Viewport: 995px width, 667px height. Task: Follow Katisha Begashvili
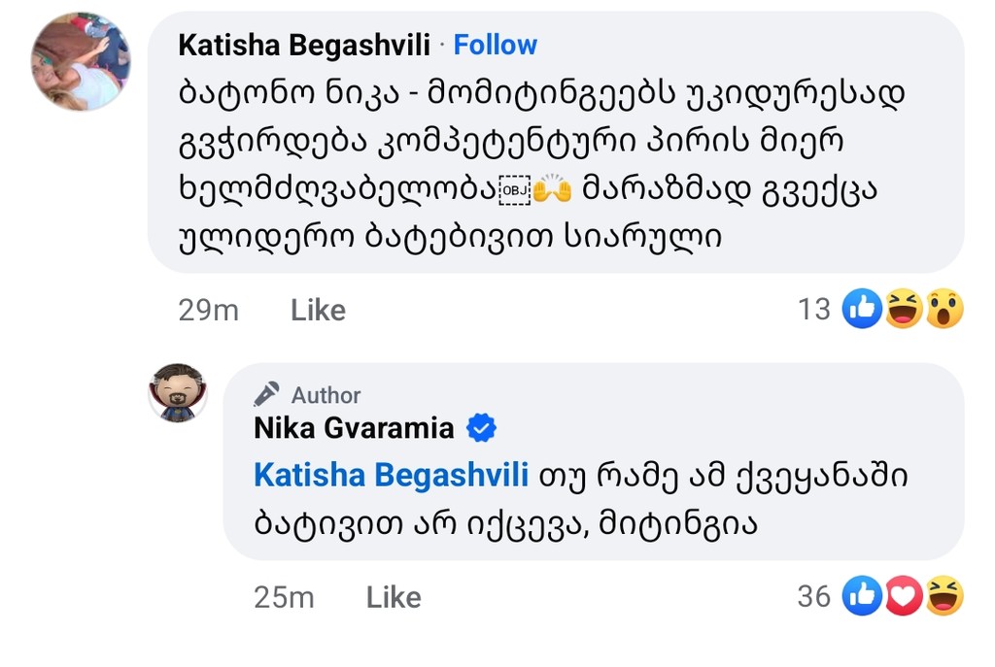(496, 45)
